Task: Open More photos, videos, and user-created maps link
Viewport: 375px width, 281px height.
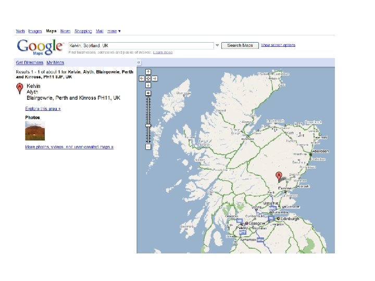Action: tap(69, 147)
